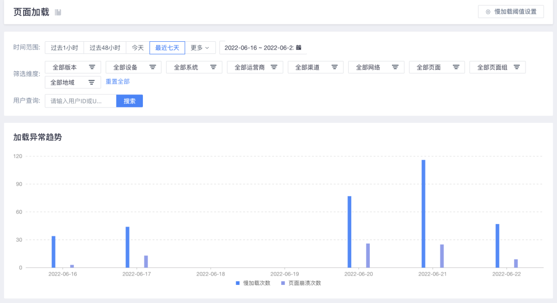Click the 重置全部 reset link
This screenshot has height=303, width=557.
click(118, 82)
